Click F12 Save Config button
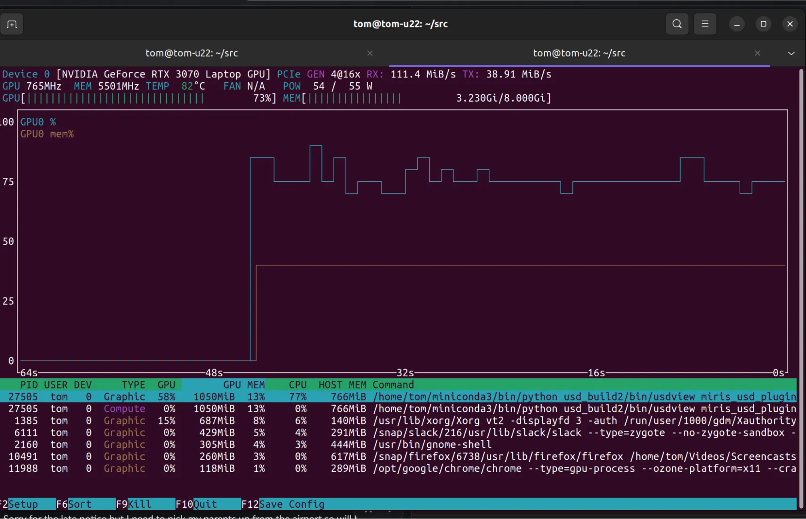Image resolution: width=806 pixels, height=519 pixels. click(x=291, y=504)
